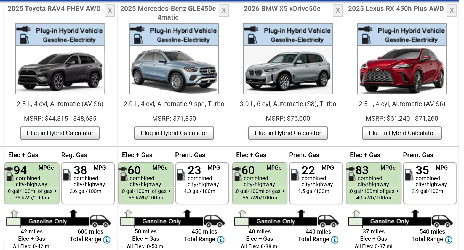The height and width of the screenshot is (250, 464).
Task: Select the red Lexus RX photo
Action: click(402, 70)
